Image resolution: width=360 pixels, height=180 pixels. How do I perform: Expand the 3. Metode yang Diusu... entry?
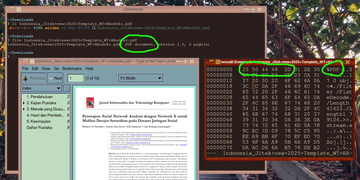coord(24,109)
